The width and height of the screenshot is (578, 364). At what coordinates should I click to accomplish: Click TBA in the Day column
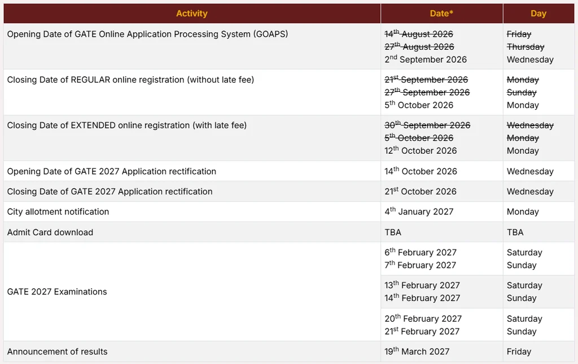515,232
